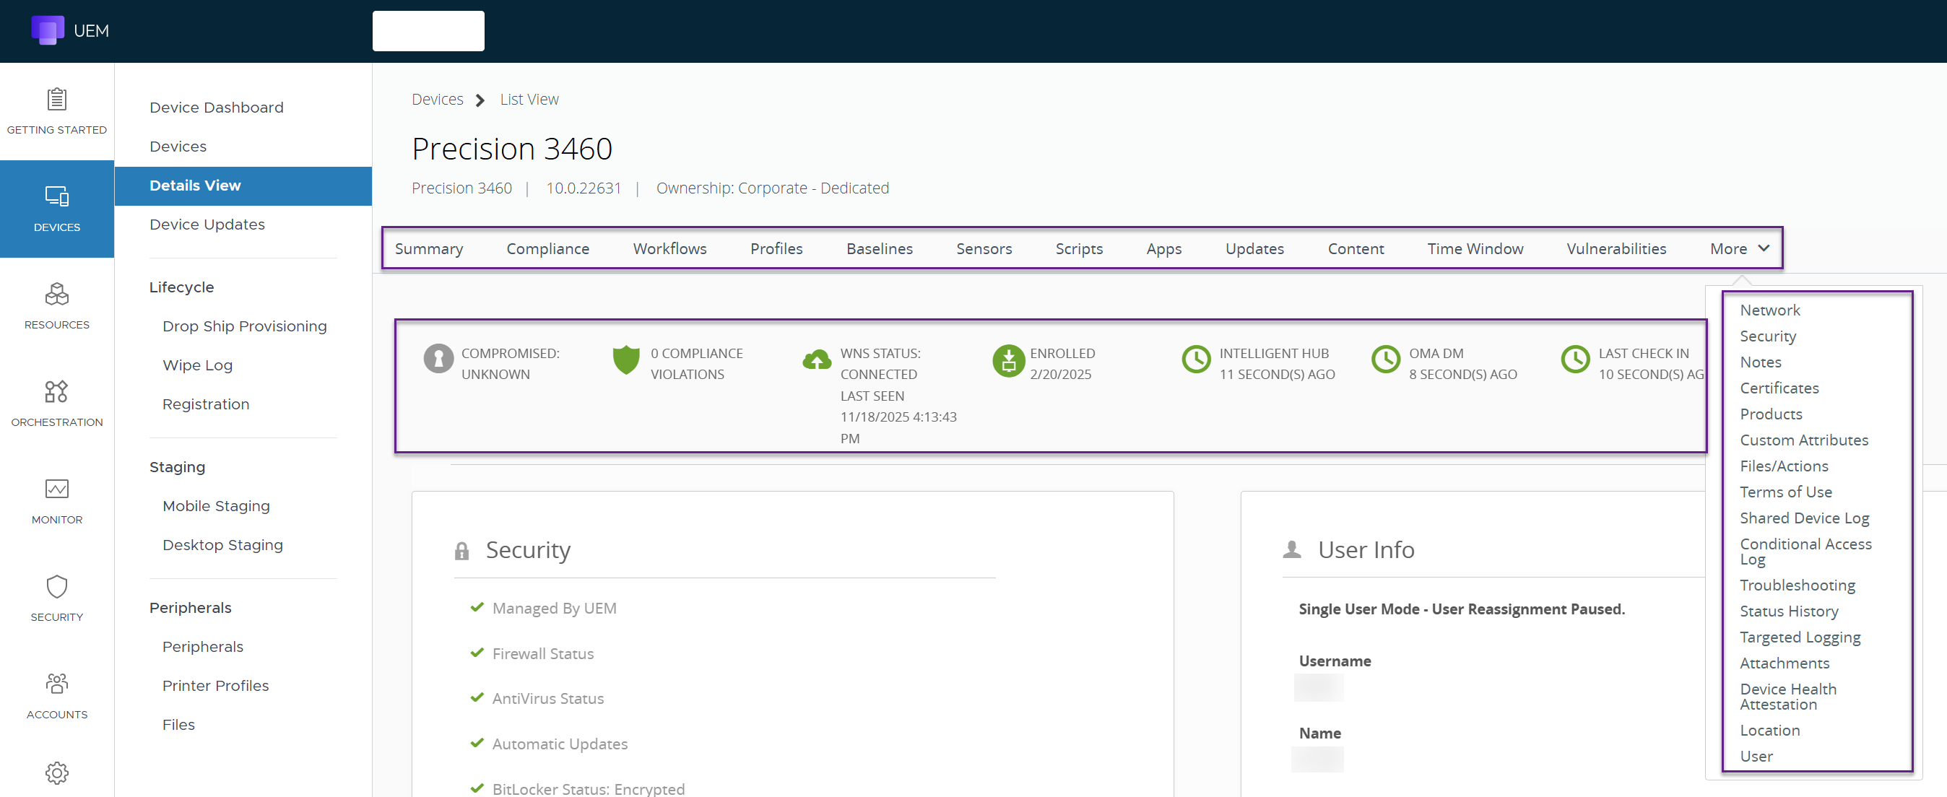
Task: Click the WNS status cloud icon
Action: click(816, 360)
